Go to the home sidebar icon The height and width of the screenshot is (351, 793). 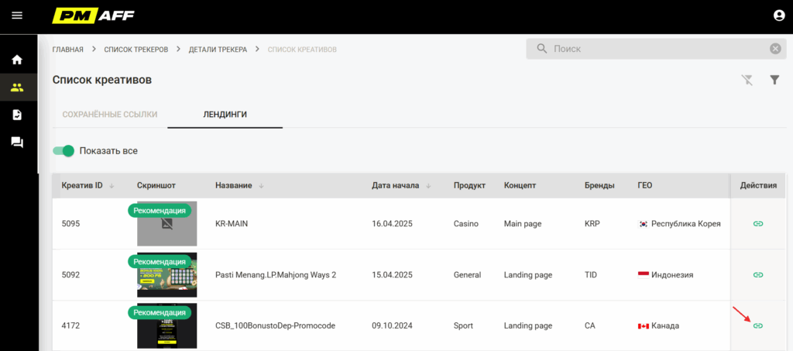tap(17, 60)
